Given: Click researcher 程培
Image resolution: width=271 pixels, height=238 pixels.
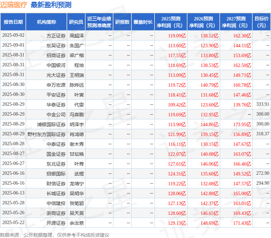Looking at the screenshot, I should (x=79, y=65).
